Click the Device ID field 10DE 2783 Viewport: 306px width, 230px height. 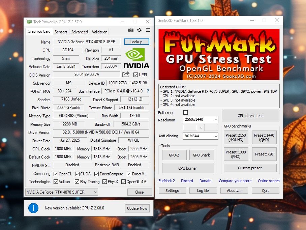[x=128, y=83]
